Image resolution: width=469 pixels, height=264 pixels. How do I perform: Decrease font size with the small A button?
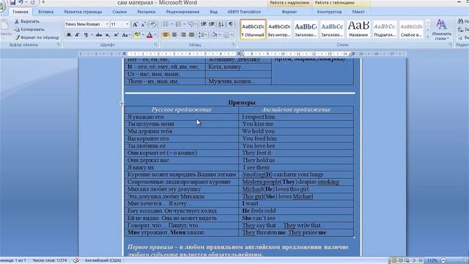coord(144,24)
